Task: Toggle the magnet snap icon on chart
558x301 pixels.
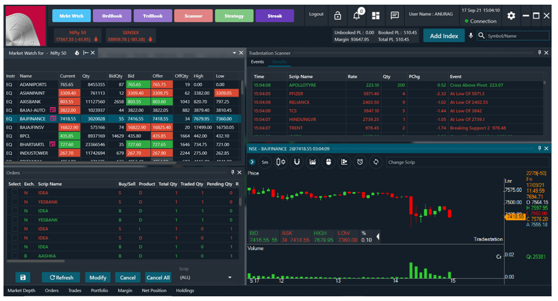Action: (297, 162)
